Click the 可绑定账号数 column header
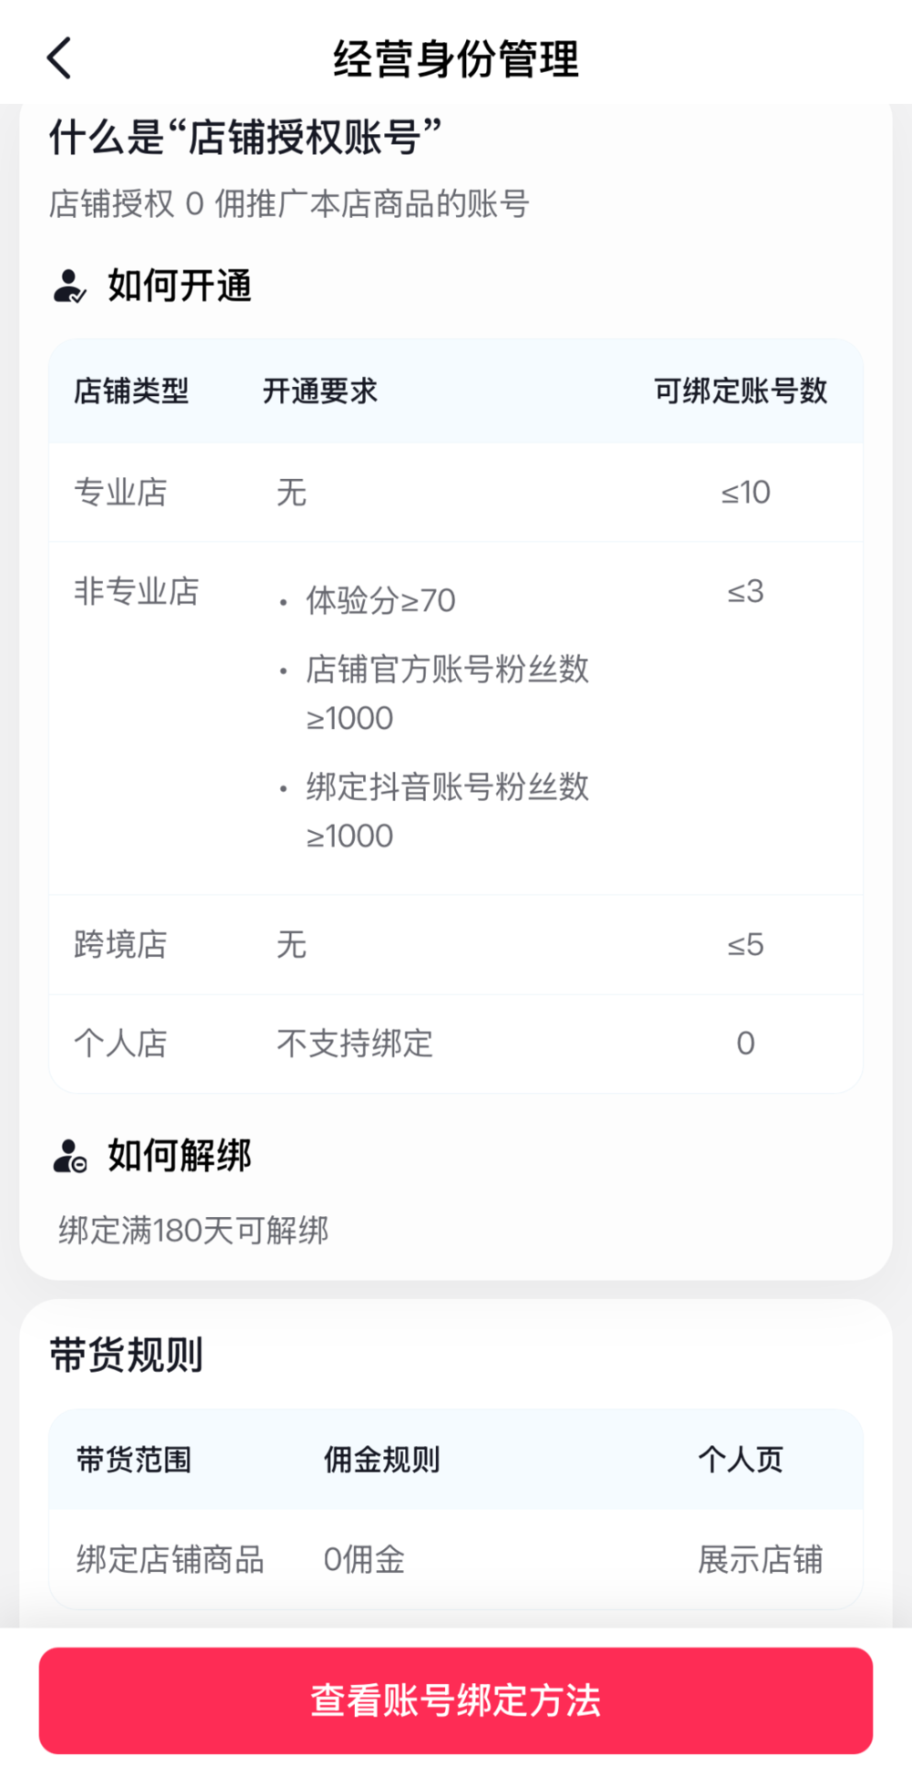 pos(741,391)
